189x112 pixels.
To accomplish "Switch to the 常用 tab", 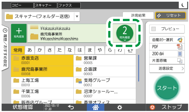I will pyautogui.click(x=18, y=50).
